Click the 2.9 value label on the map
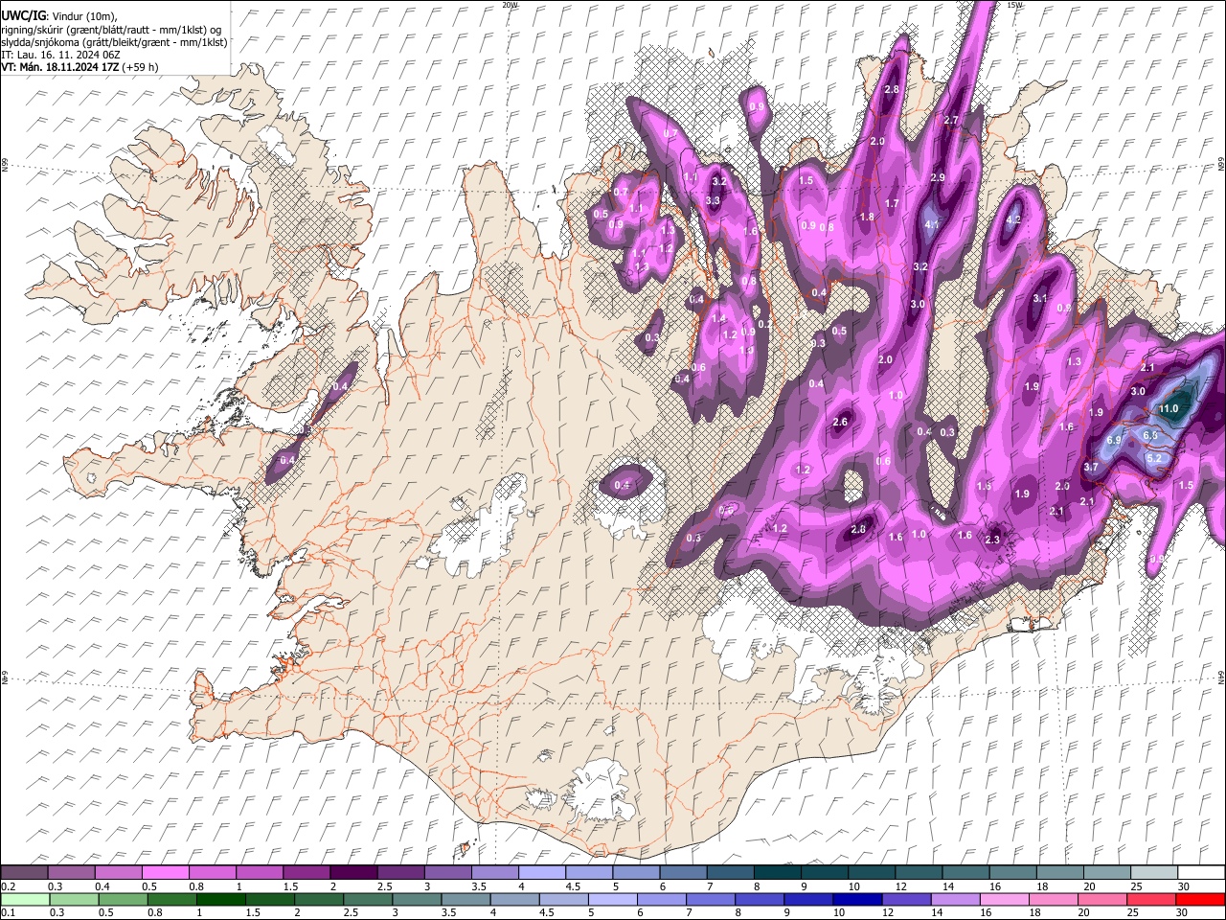This screenshot has width=1226, height=920. click(938, 178)
